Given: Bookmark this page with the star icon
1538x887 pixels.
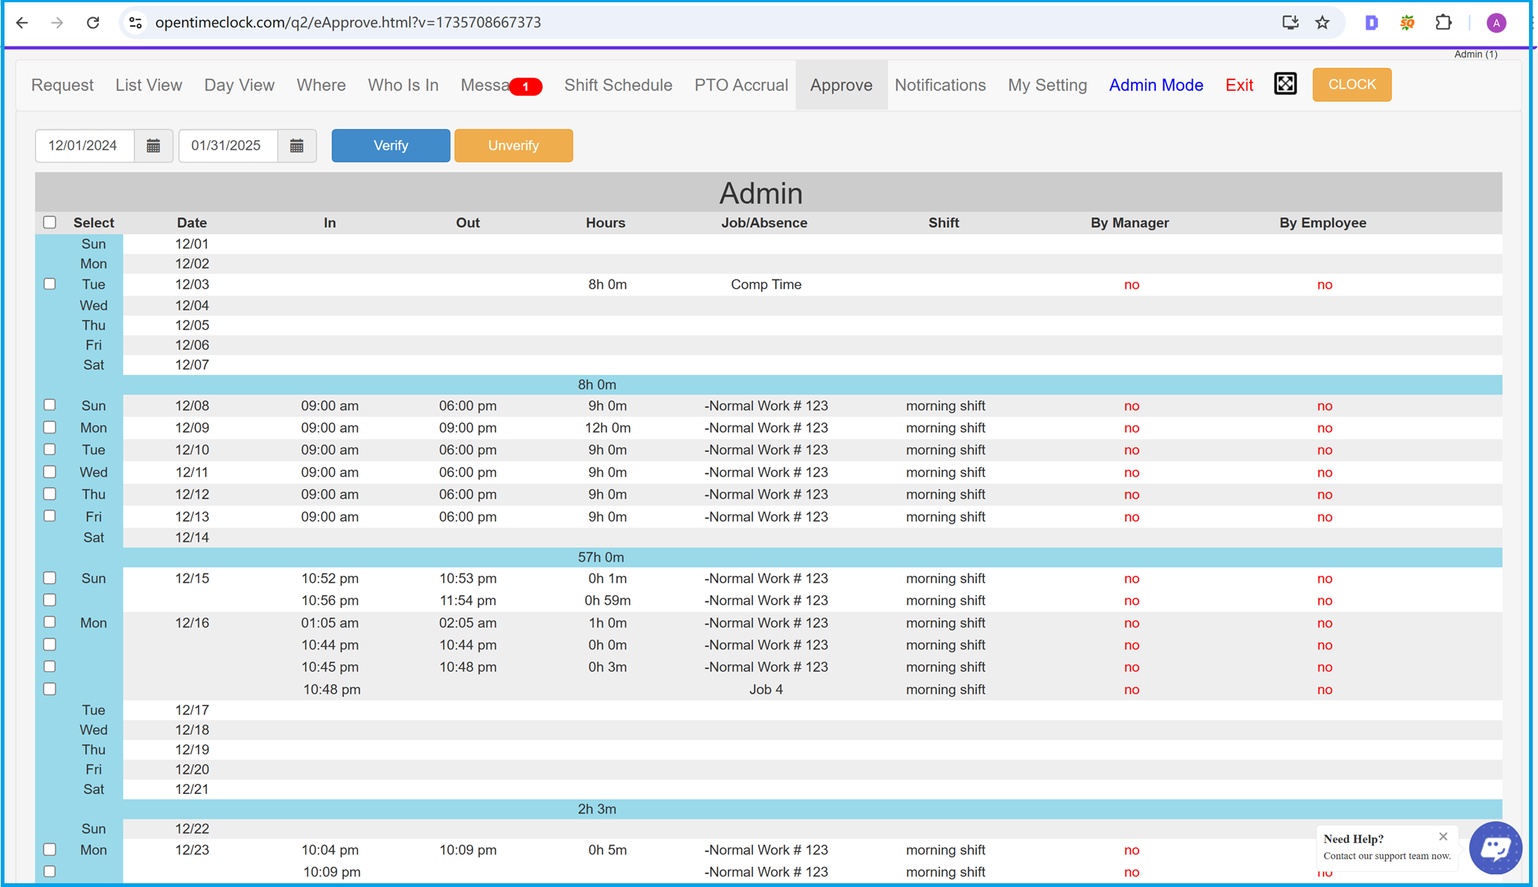Looking at the screenshot, I should tap(1322, 22).
